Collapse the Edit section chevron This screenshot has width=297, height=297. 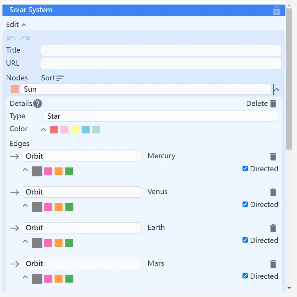(x=24, y=25)
